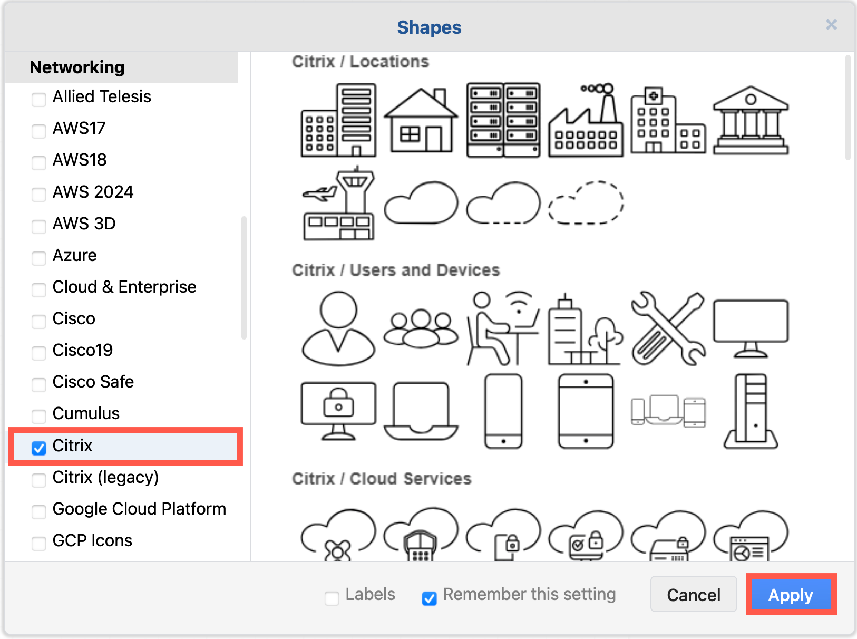This screenshot has height=639, width=857.
Task: Select the padlocked monitor shape
Action: click(x=337, y=411)
